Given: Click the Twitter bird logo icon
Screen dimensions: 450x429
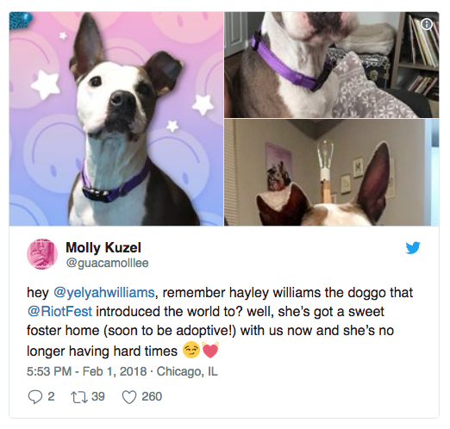Looking at the screenshot, I should (413, 248).
